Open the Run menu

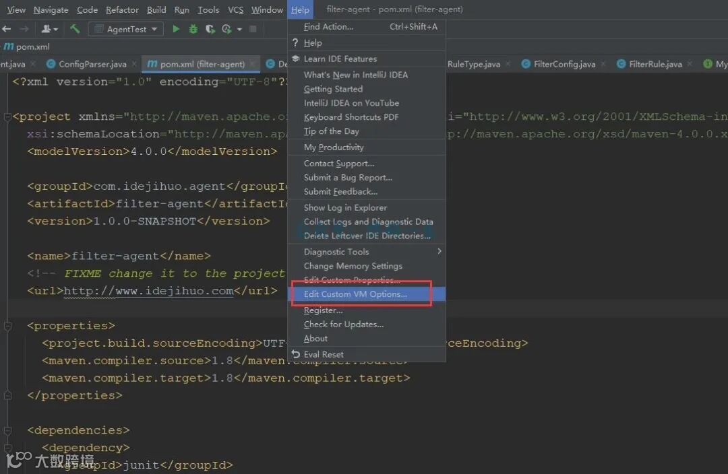pyautogui.click(x=181, y=9)
